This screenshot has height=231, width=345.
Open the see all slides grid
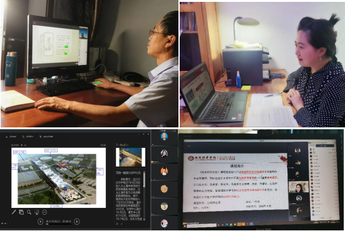point(21,212)
